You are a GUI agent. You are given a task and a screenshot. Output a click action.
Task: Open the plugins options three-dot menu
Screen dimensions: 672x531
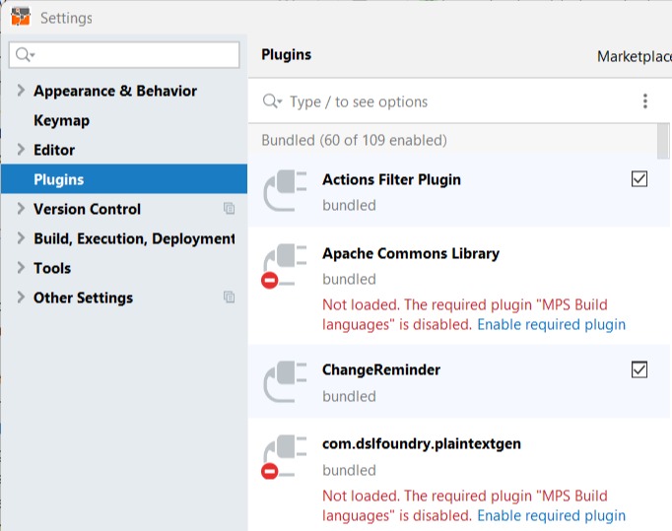tap(645, 101)
